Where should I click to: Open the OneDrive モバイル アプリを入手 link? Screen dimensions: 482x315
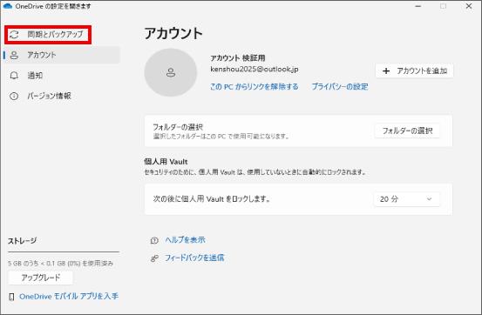(x=69, y=296)
